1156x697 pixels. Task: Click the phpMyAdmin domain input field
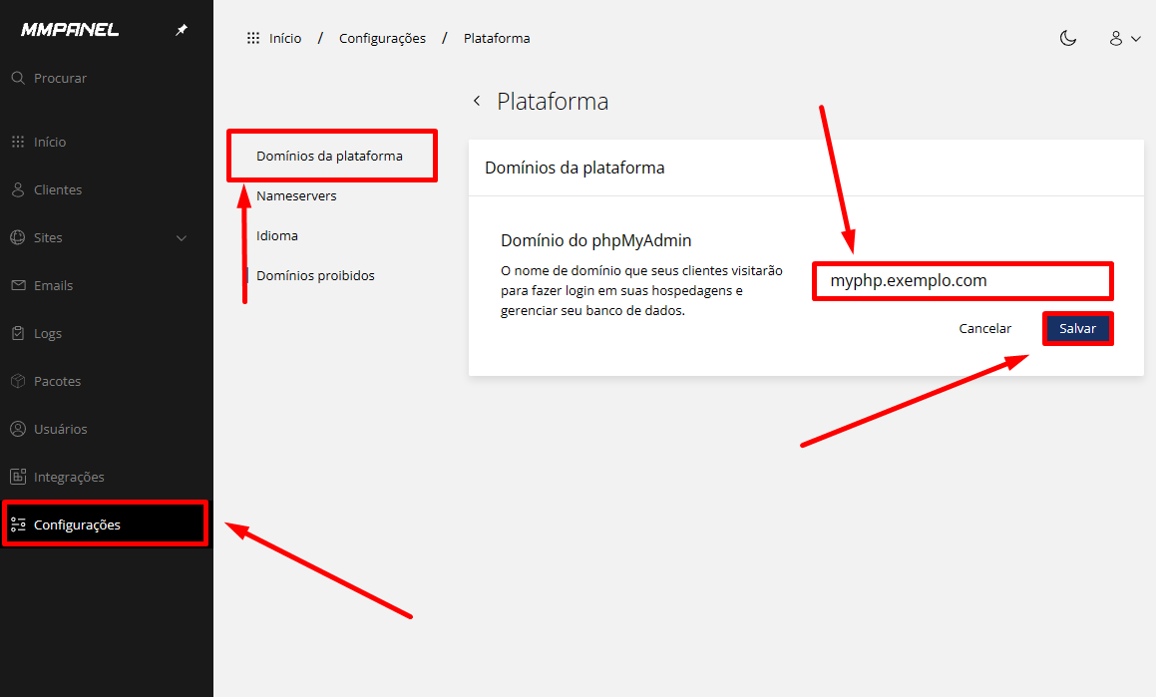click(x=963, y=281)
